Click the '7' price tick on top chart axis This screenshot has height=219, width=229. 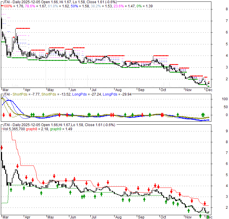point(227,21)
